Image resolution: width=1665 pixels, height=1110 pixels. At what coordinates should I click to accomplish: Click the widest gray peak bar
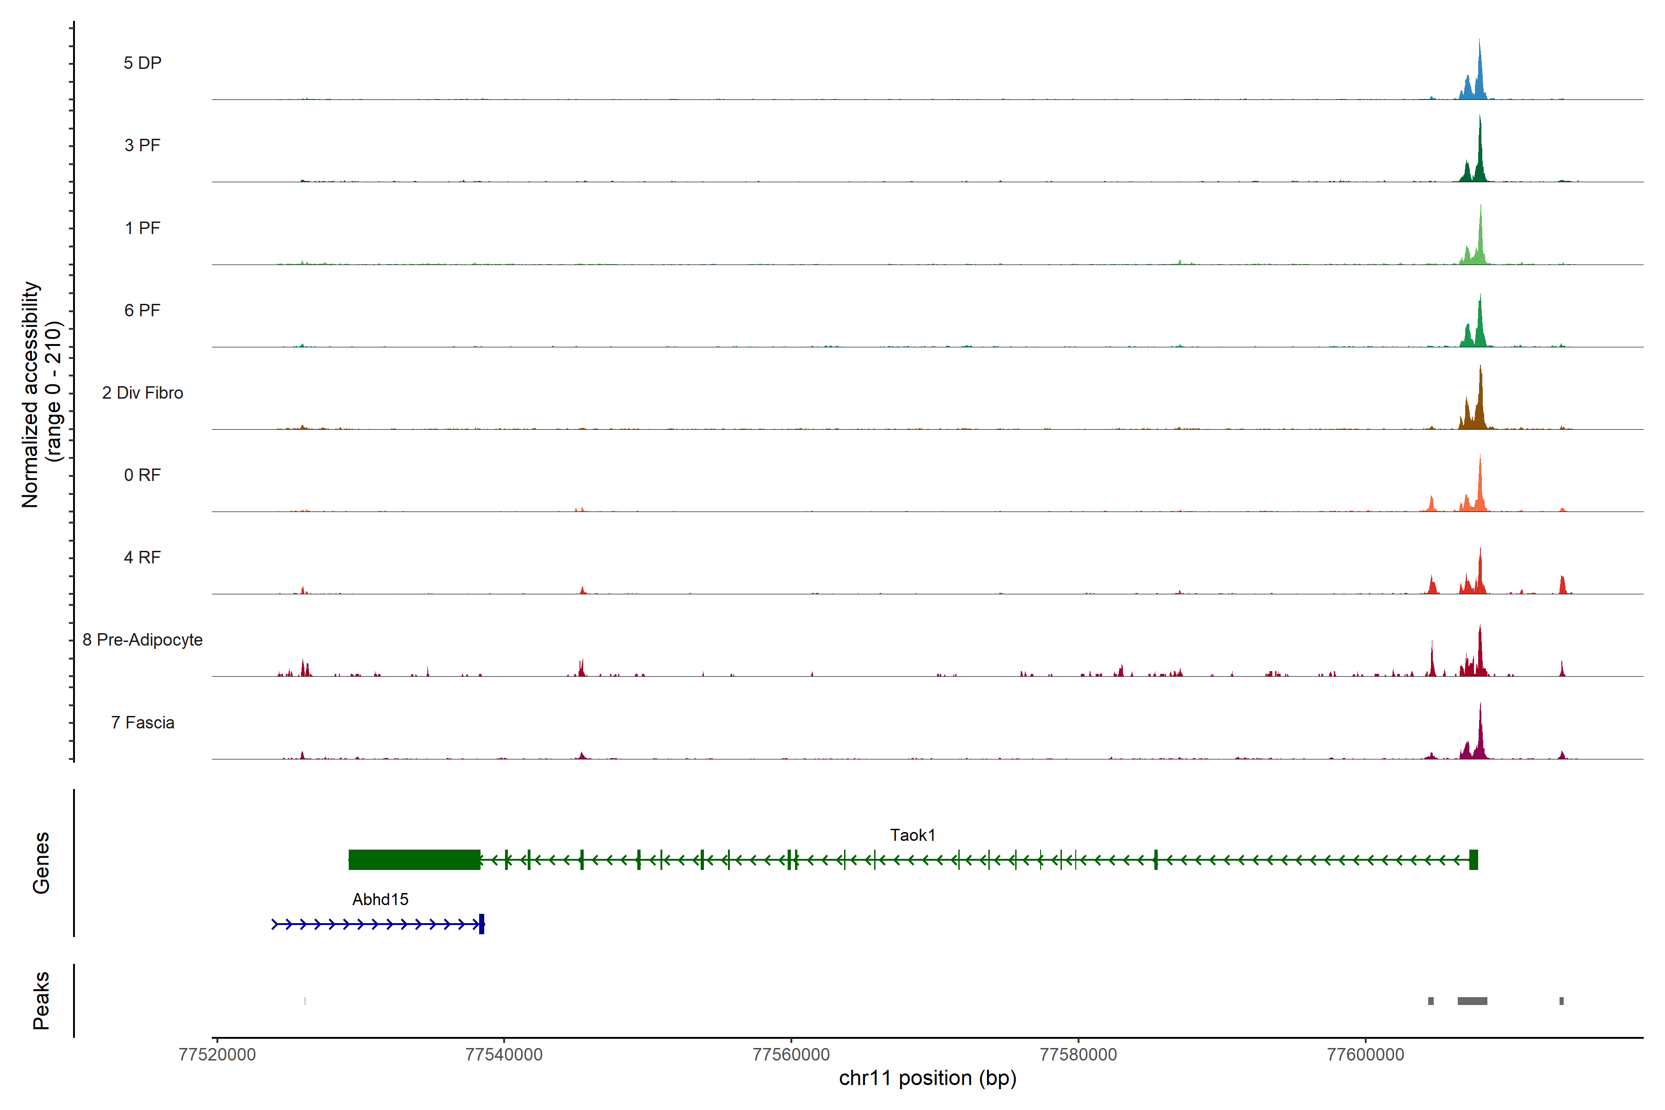point(1472,1001)
